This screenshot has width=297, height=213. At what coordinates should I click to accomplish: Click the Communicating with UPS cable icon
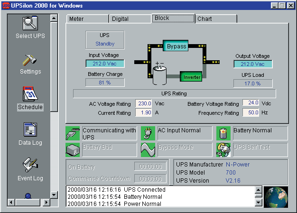73,133
